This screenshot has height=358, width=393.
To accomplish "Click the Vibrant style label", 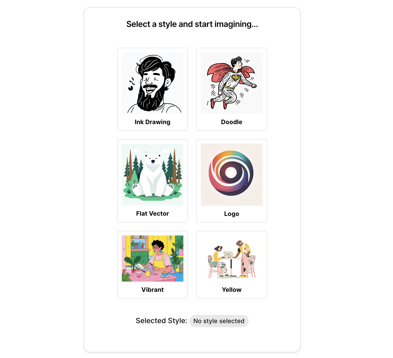I will coord(153,290).
